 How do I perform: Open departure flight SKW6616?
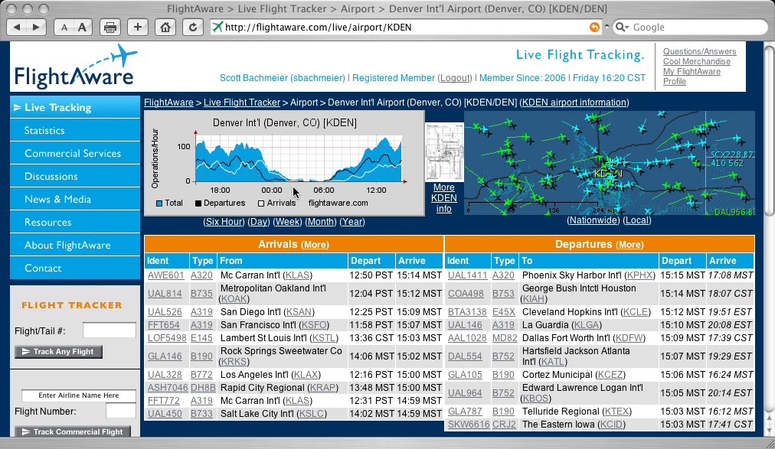[x=469, y=425]
